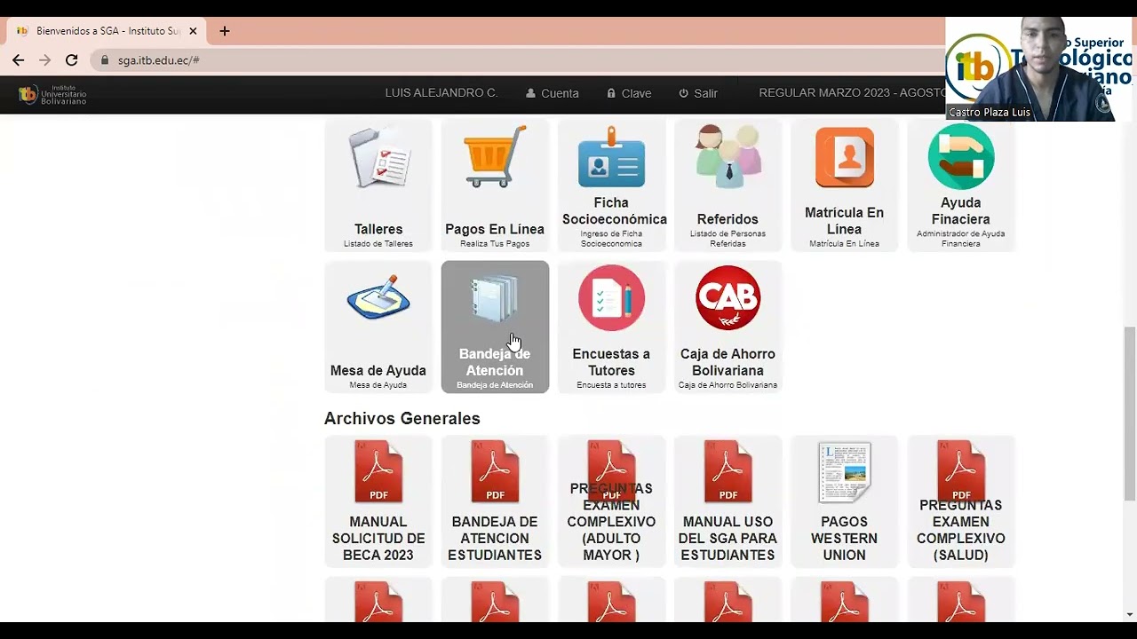The image size is (1137, 639).
Task: Open the Encuestas a Tutores icon
Action: coord(611,297)
